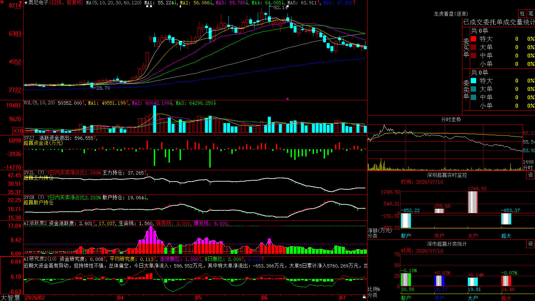Image resolution: width=535 pixels, height=301 pixels.
Task: Click the 委买单 section label
Action: (466, 48)
